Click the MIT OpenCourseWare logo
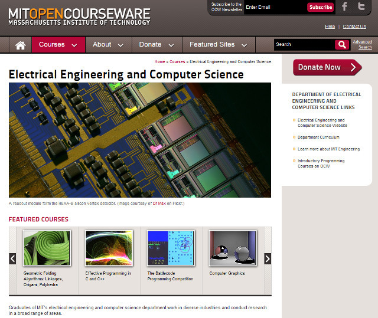This screenshot has width=378, height=318. 79,17
